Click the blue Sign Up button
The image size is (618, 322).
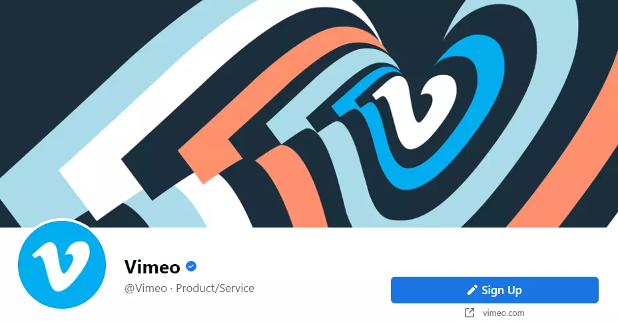tap(495, 290)
